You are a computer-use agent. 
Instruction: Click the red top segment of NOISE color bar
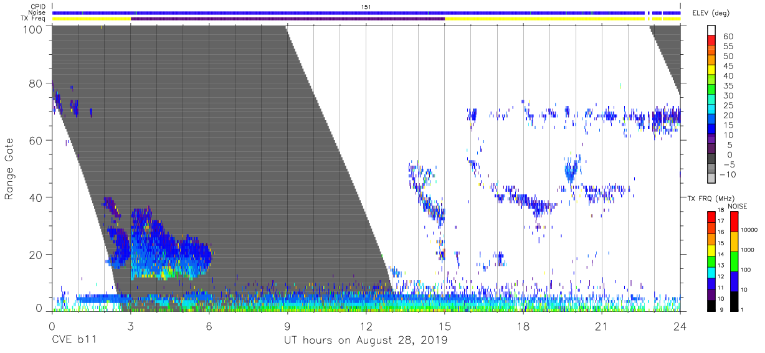click(734, 221)
